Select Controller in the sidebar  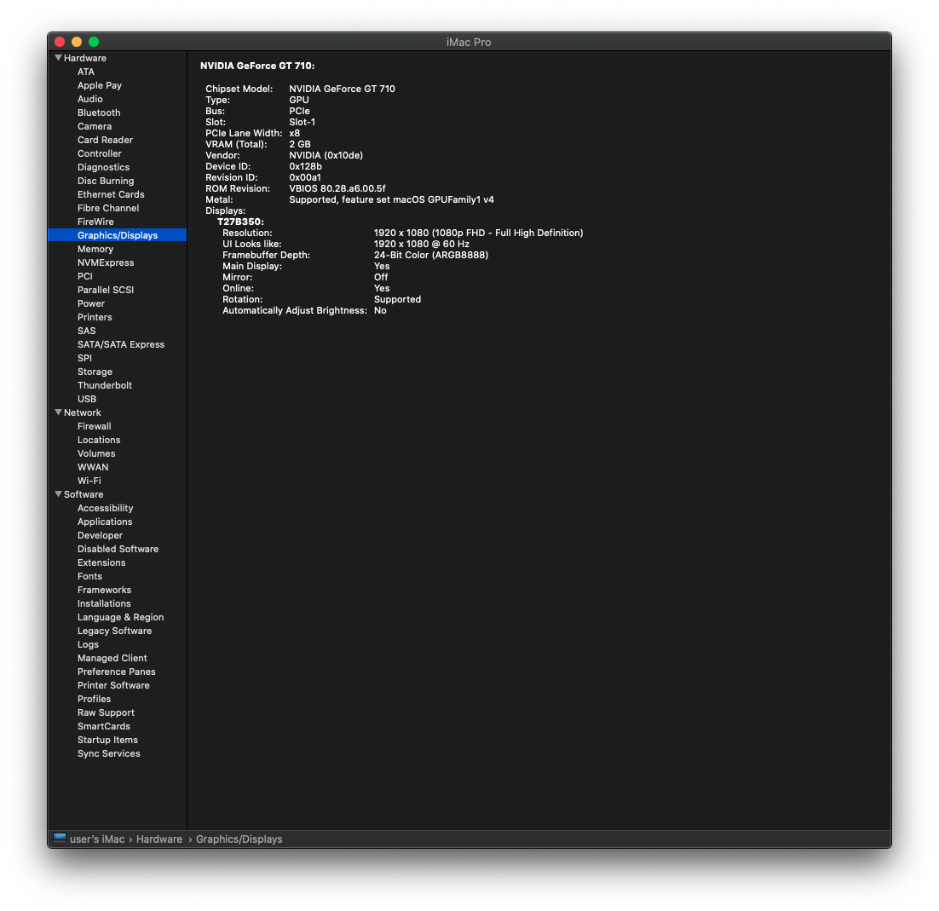[x=100, y=154]
